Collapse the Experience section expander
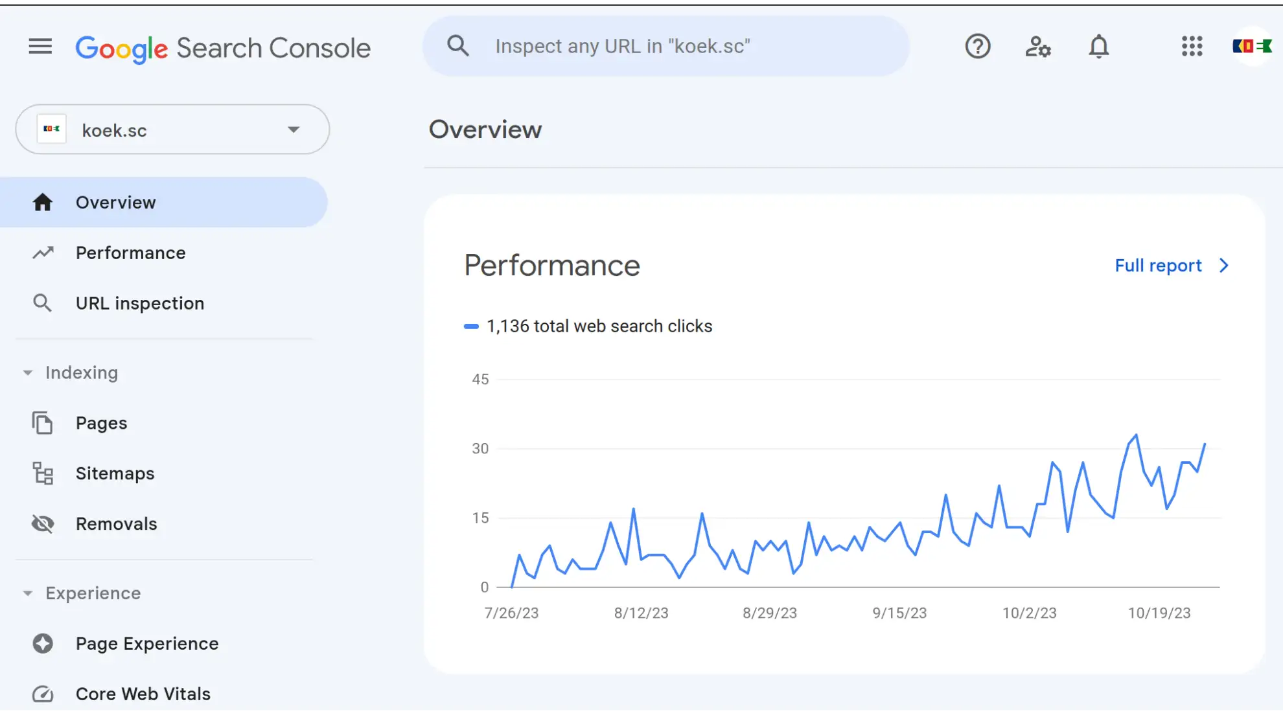The image size is (1283, 719). point(27,592)
